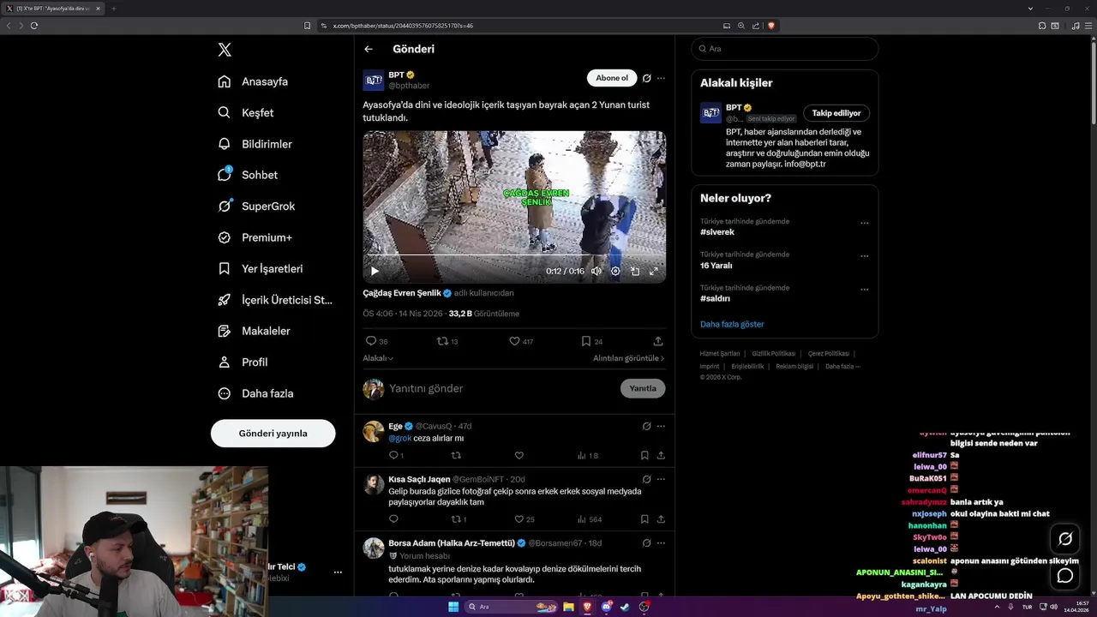
Task: Mute the video volume icon
Action: [596, 271]
